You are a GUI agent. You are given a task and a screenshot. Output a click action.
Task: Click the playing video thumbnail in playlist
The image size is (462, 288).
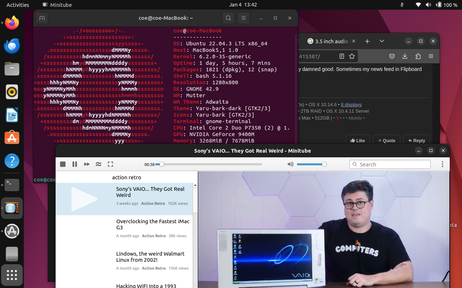click(84, 199)
